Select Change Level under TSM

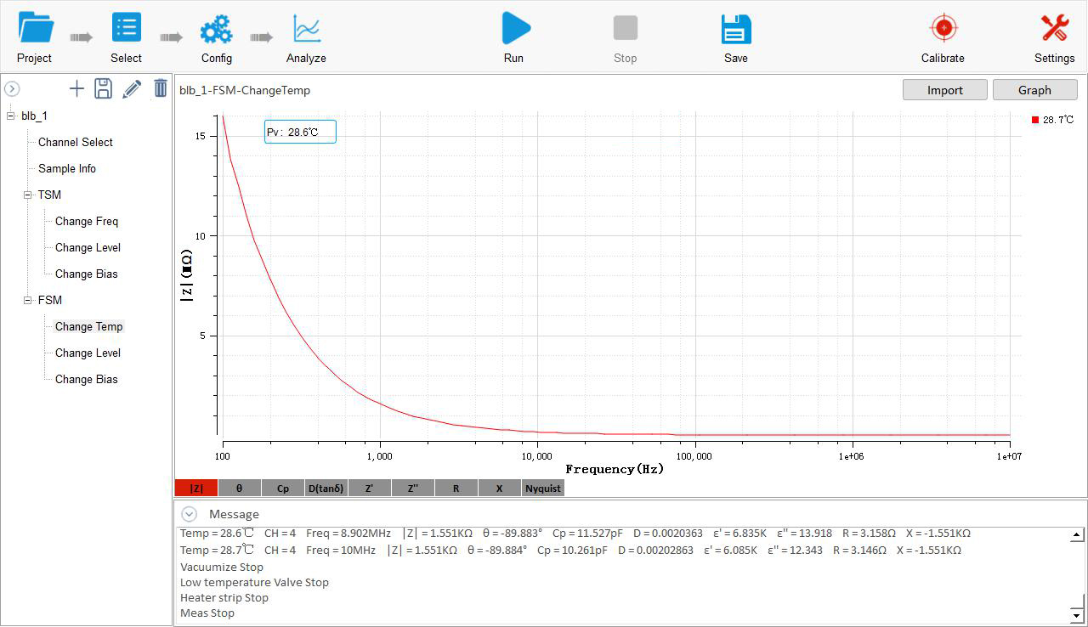point(88,247)
